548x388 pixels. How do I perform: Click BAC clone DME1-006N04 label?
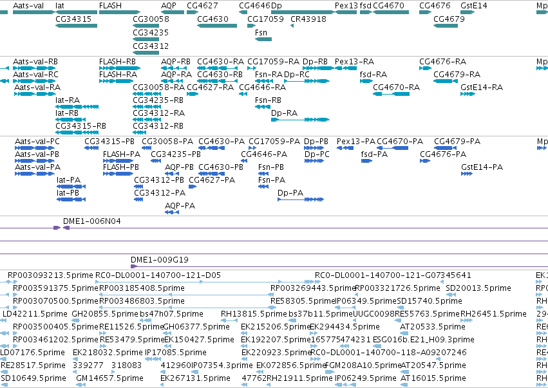92,221
